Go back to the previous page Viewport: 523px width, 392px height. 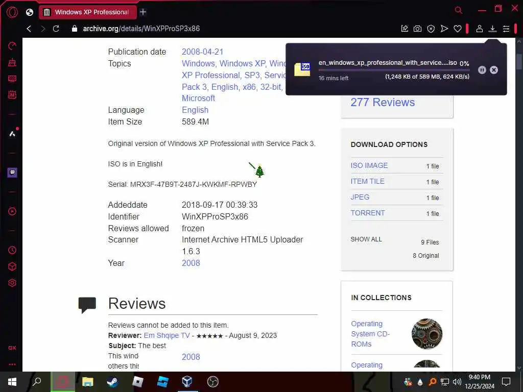coord(29,29)
